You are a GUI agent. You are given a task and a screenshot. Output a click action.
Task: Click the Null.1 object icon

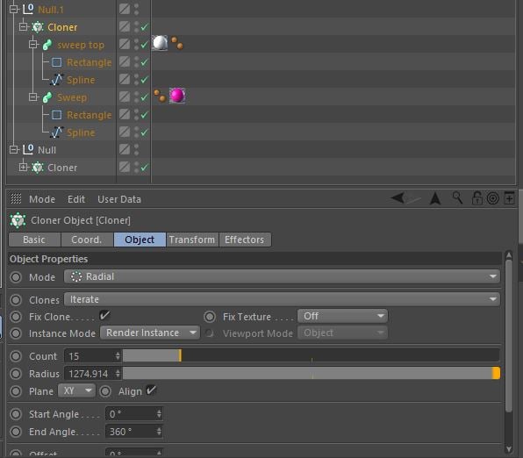(28, 9)
